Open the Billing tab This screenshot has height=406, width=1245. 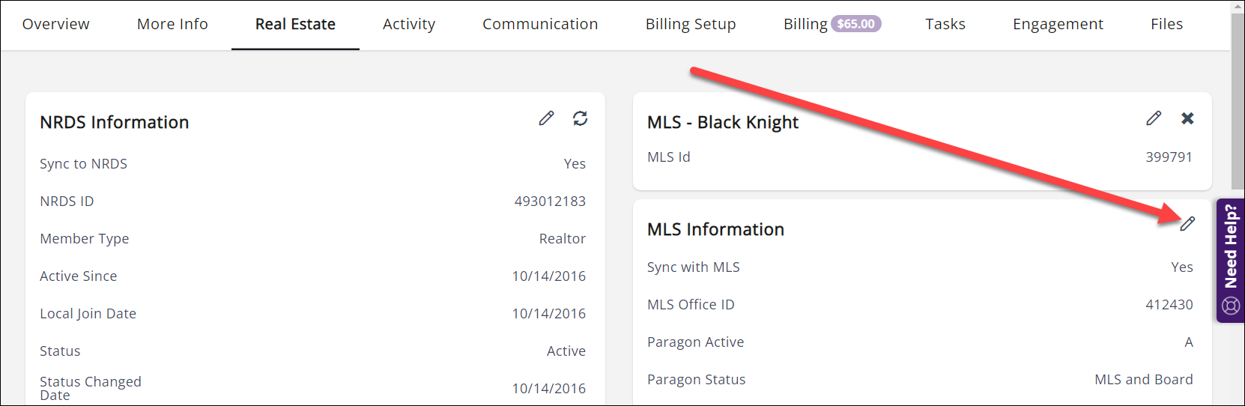coord(805,24)
